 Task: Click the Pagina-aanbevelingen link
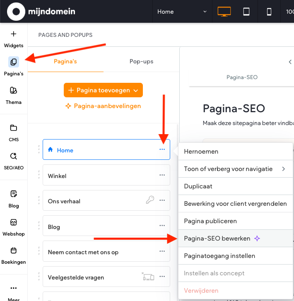103,106
